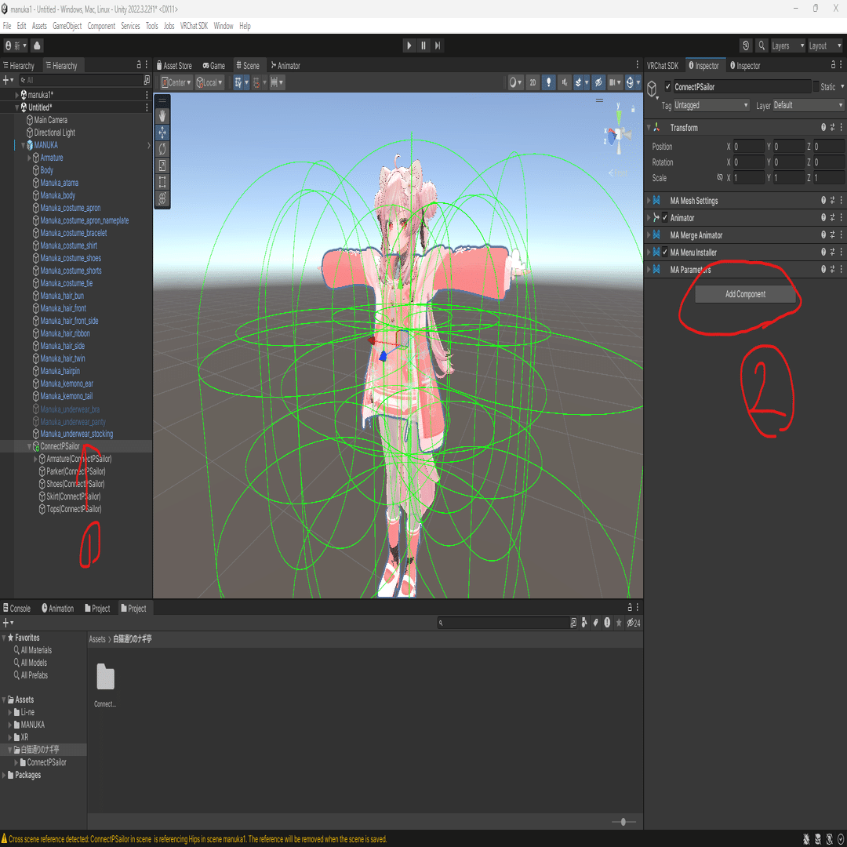Expand the MA Mesh Settings component
This screenshot has width=847, height=847.
649,201
